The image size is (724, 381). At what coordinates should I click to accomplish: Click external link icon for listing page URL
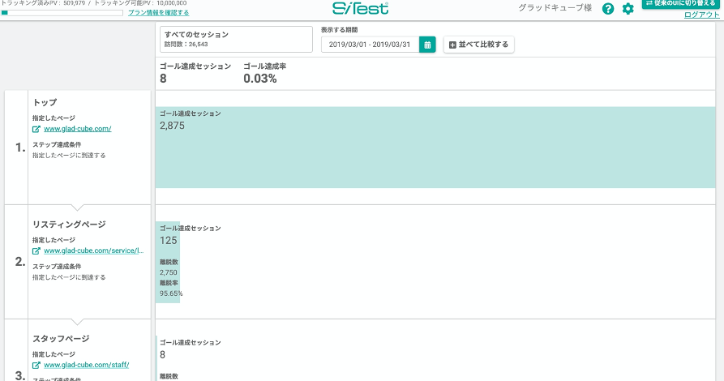[36, 251]
